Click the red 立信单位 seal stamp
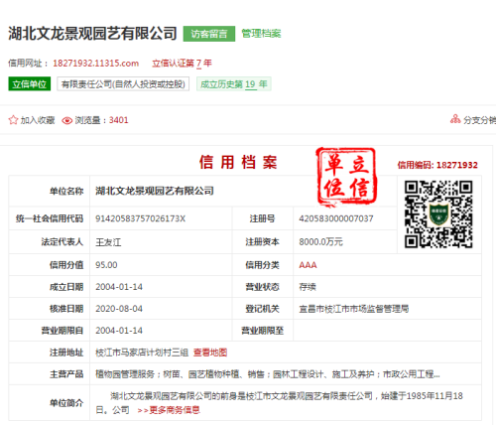Screen dimensions: 496x425 (346, 177)
